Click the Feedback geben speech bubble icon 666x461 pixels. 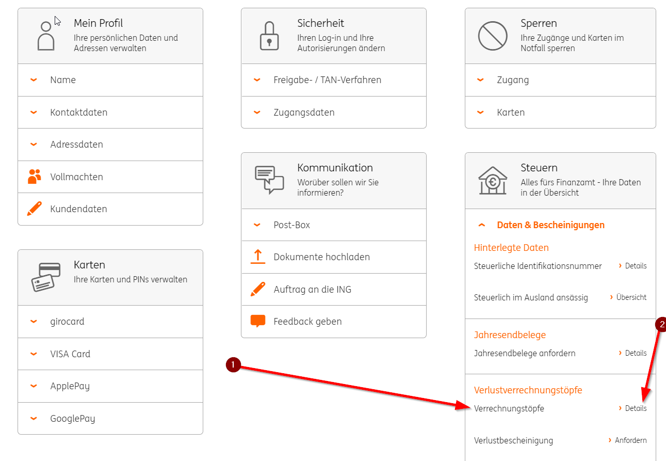click(257, 321)
